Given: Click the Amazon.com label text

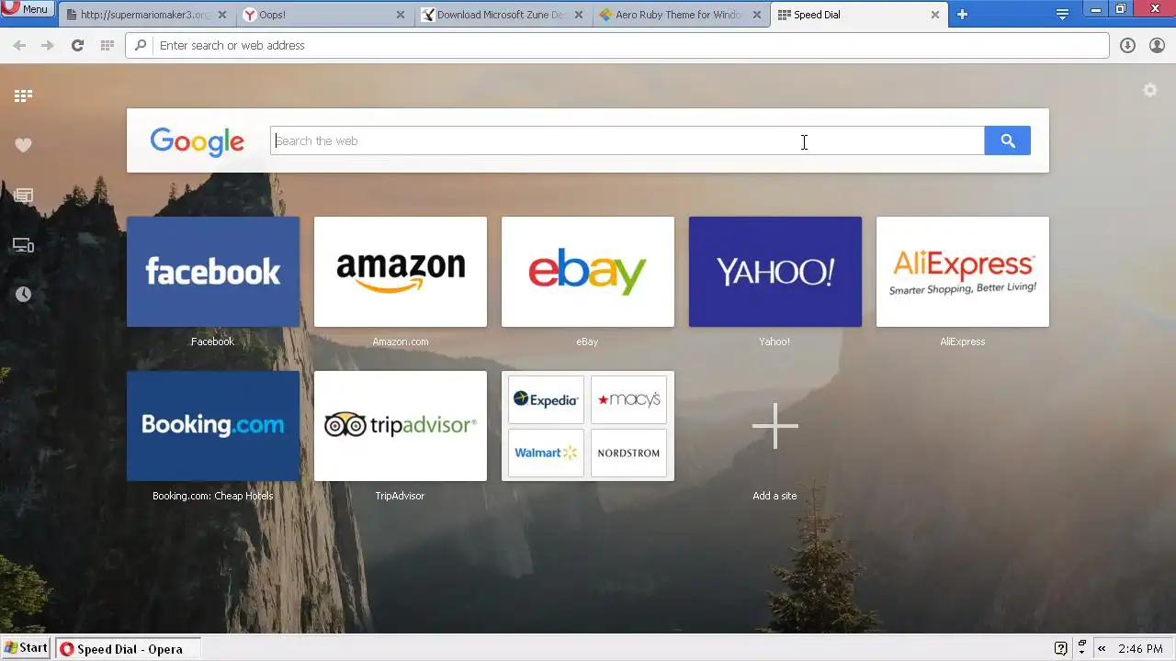Looking at the screenshot, I should click(x=401, y=342).
